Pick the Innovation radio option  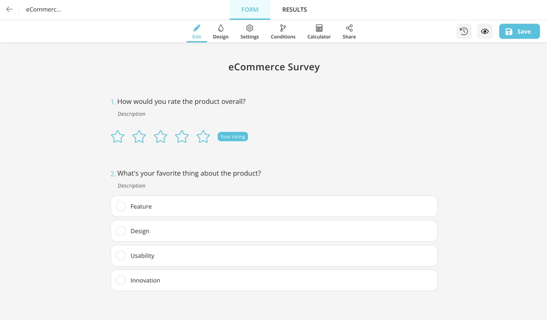tap(121, 280)
